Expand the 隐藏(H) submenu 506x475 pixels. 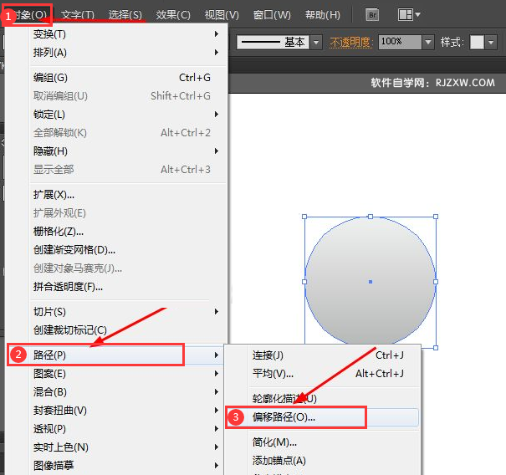127,151
